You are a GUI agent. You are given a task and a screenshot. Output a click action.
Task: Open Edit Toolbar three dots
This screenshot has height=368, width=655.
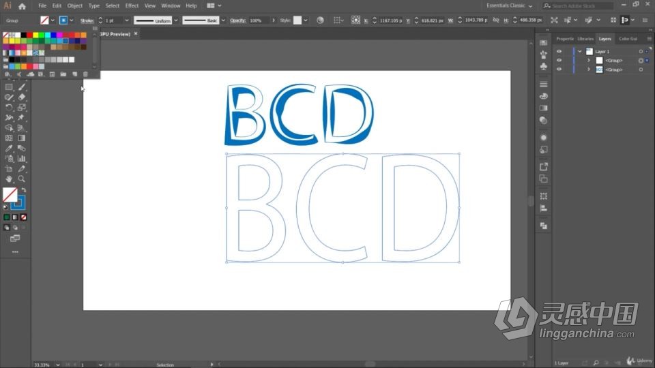click(x=15, y=251)
